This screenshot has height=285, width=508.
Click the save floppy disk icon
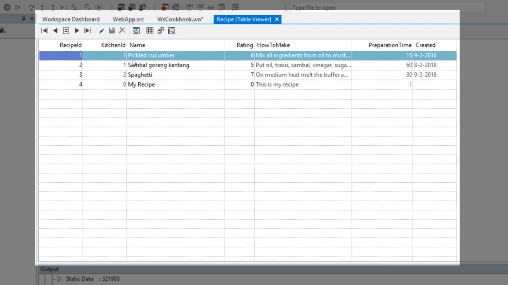(112, 31)
